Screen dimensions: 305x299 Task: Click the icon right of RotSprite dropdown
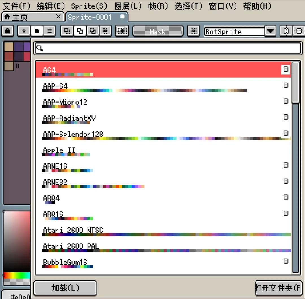pyautogui.click(x=286, y=31)
